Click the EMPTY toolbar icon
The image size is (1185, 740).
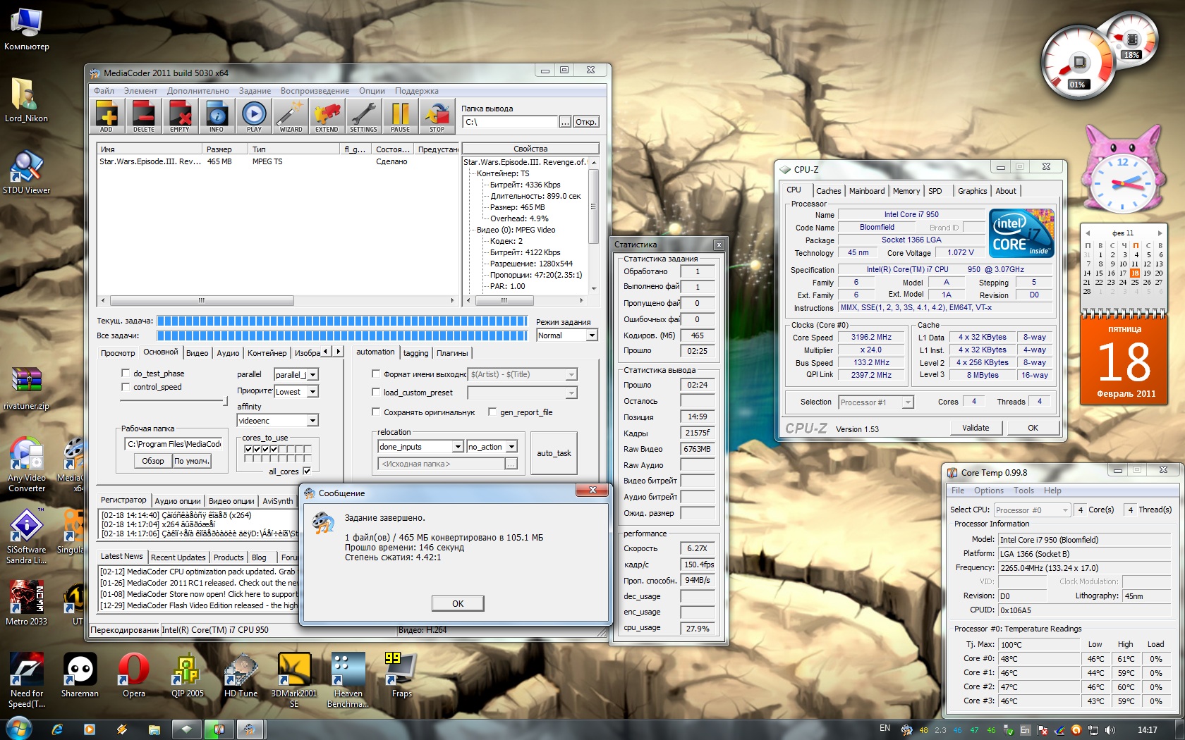point(181,116)
